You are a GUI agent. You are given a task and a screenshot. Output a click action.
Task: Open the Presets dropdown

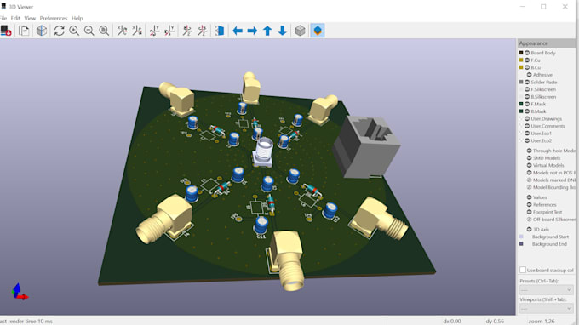click(546, 289)
